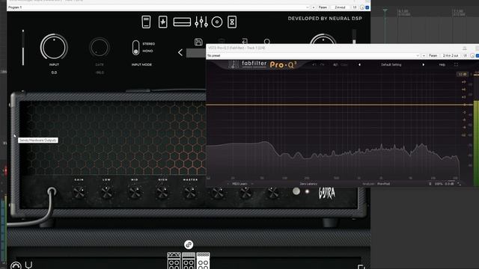Open the tuner fork icon at bottom left
The height and width of the screenshot is (269, 479).
28,265
